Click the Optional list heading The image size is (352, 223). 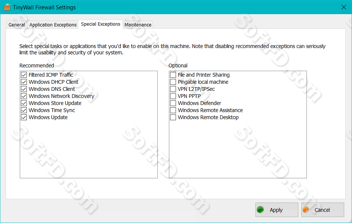click(178, 66)
